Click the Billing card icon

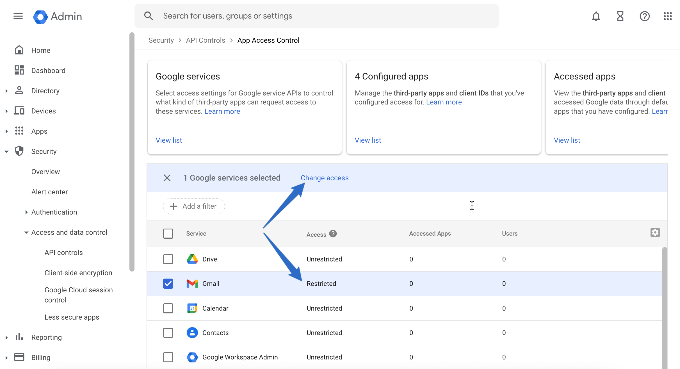(19, 357)
